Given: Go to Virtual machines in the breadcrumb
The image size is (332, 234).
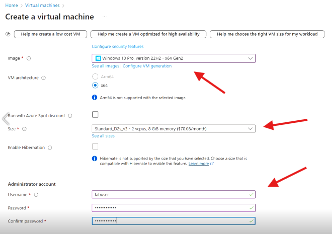Looking at the screenshot, I should coord(42,6).
